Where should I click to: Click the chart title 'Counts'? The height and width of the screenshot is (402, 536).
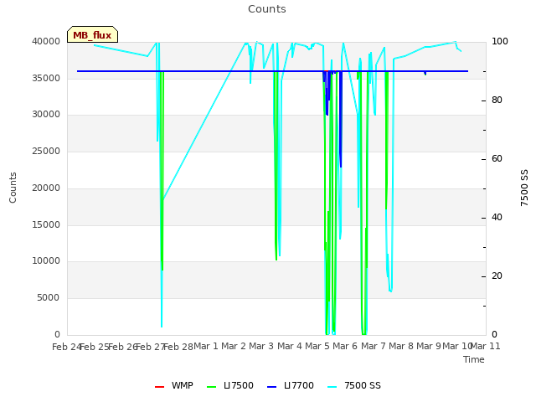pyautogui.click(x=267, y=9)
